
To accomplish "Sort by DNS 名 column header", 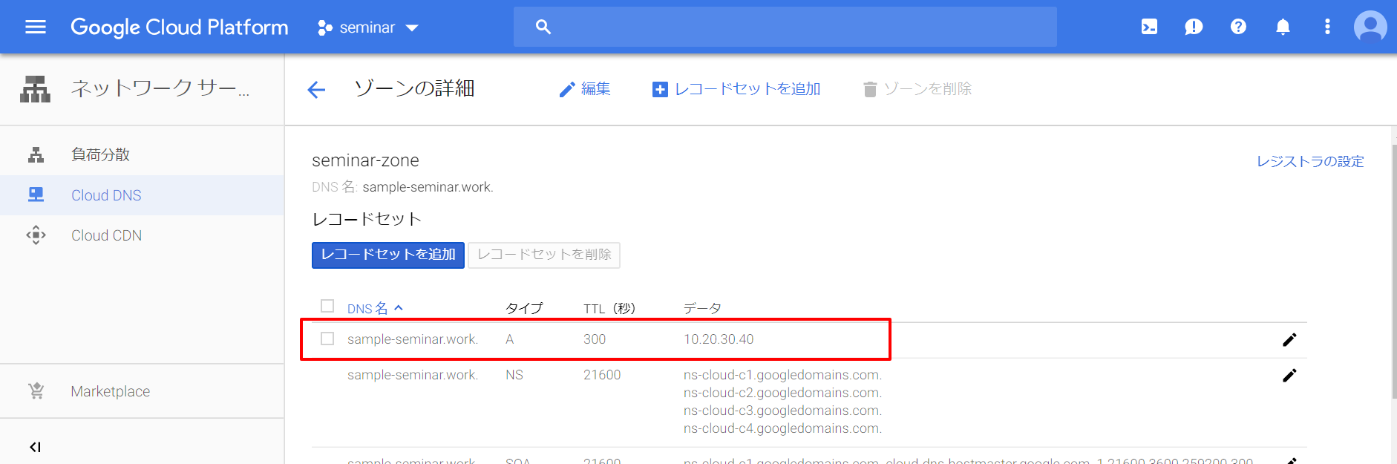I will point(375,308).
